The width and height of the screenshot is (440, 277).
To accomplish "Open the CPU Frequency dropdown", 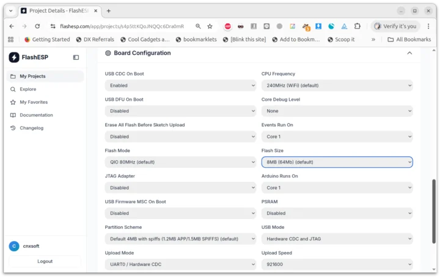I will click(337, 85).
